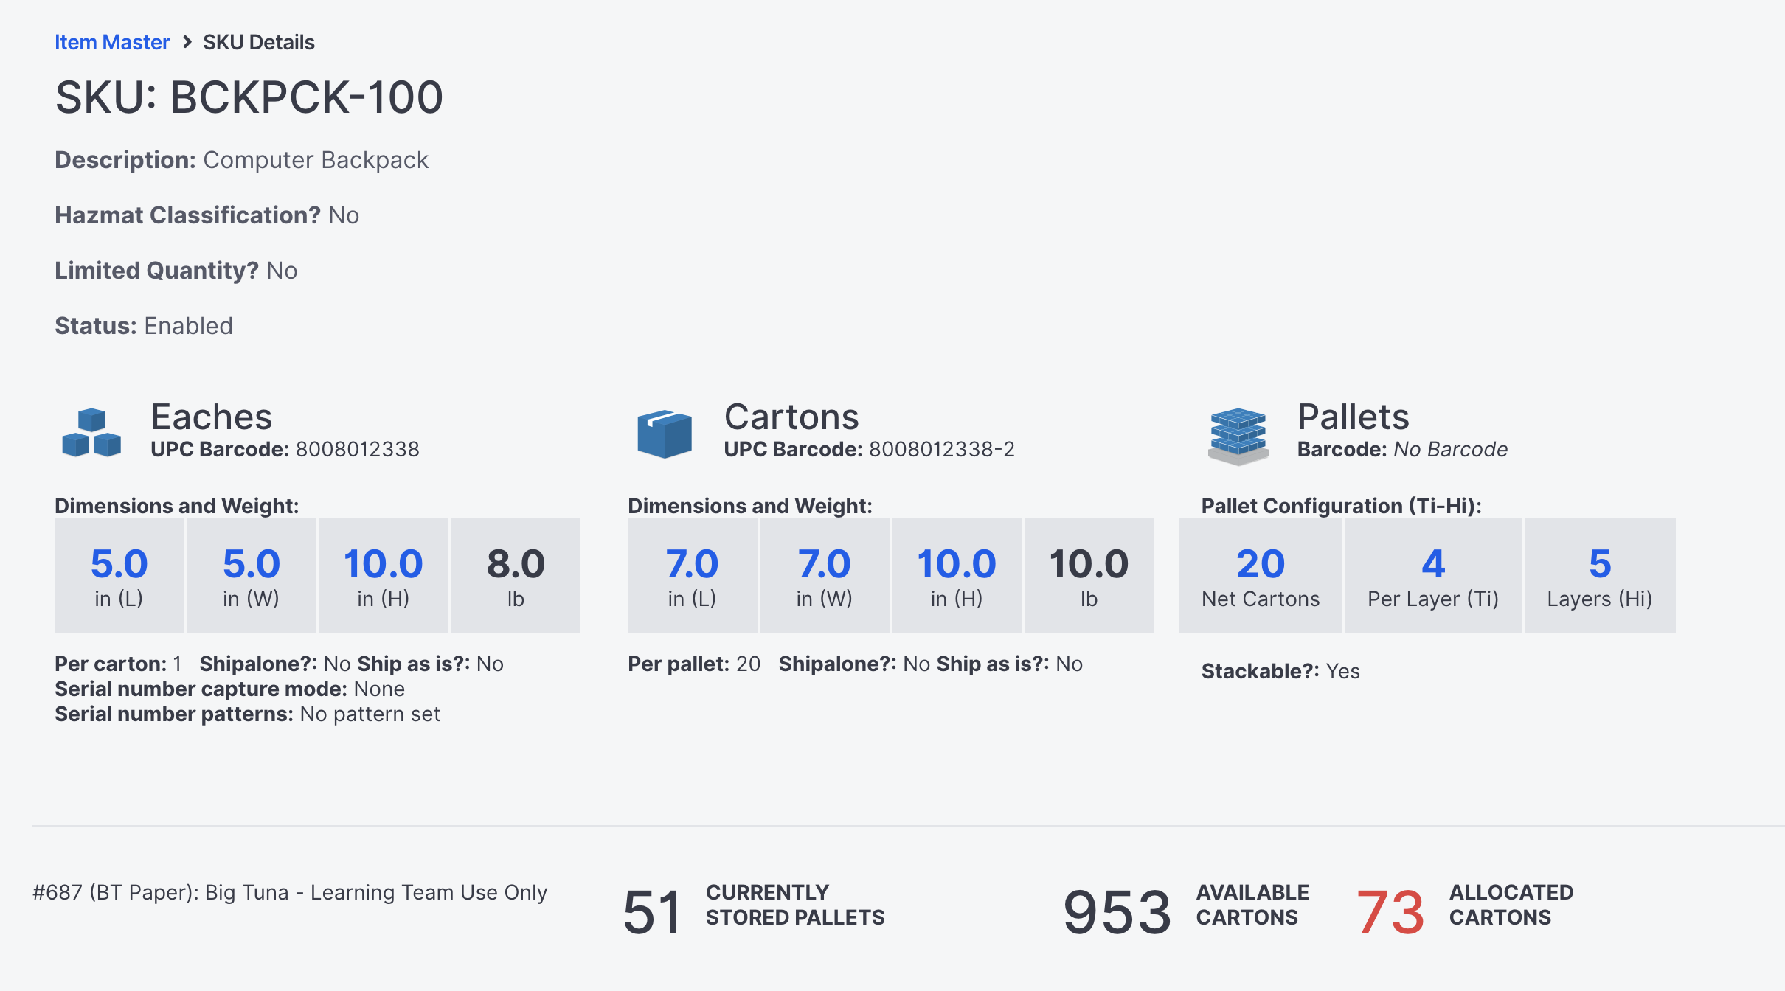Click the breadcrumb chevron separator
Image resolution: width=1785 pixels, height=991 pixels.
[187, 42]
